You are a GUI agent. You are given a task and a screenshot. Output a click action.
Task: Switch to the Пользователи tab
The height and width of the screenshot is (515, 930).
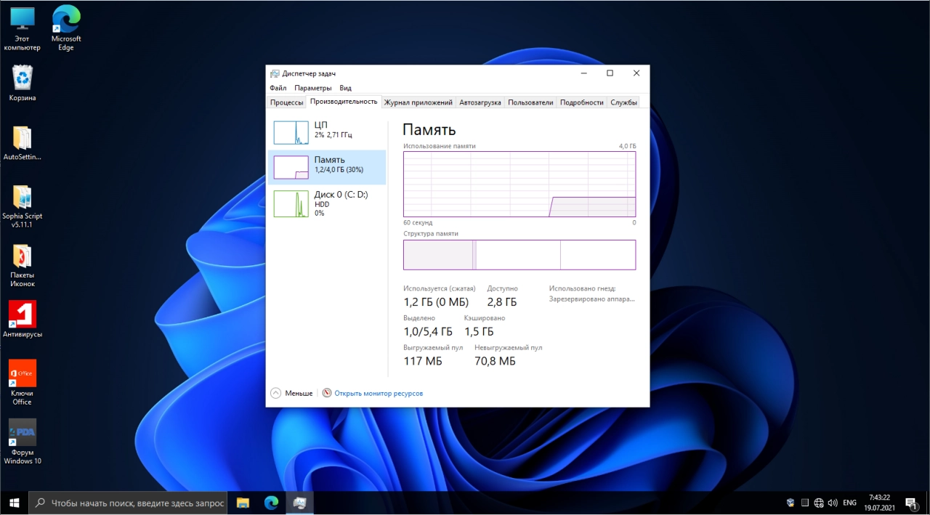[530, 102]
